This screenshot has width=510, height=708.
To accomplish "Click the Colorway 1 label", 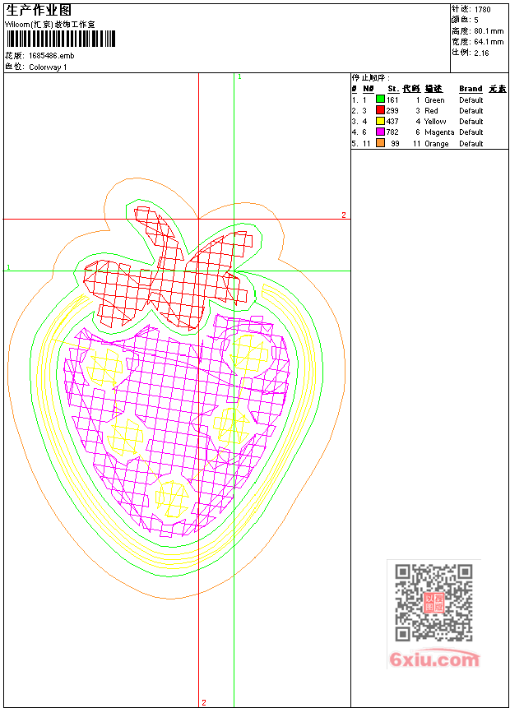I will (48, 67).
